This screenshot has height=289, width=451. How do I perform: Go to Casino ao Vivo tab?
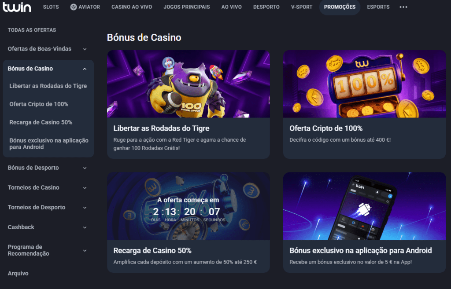[132, 7]
